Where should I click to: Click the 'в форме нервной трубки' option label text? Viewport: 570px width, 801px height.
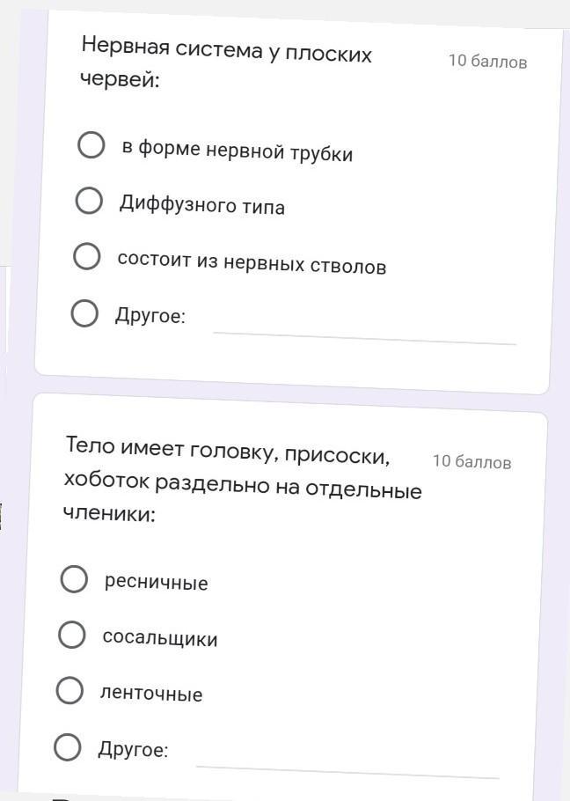(237, 151)
